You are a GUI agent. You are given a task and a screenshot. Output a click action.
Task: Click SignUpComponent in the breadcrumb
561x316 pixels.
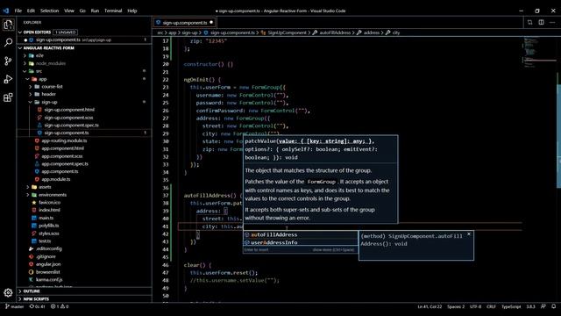287,32
